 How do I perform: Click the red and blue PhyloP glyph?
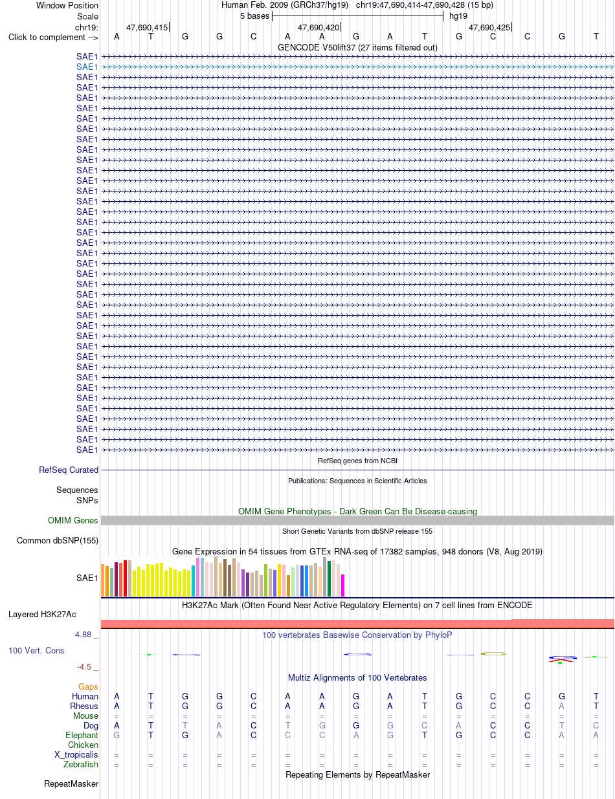coord(562,659)
